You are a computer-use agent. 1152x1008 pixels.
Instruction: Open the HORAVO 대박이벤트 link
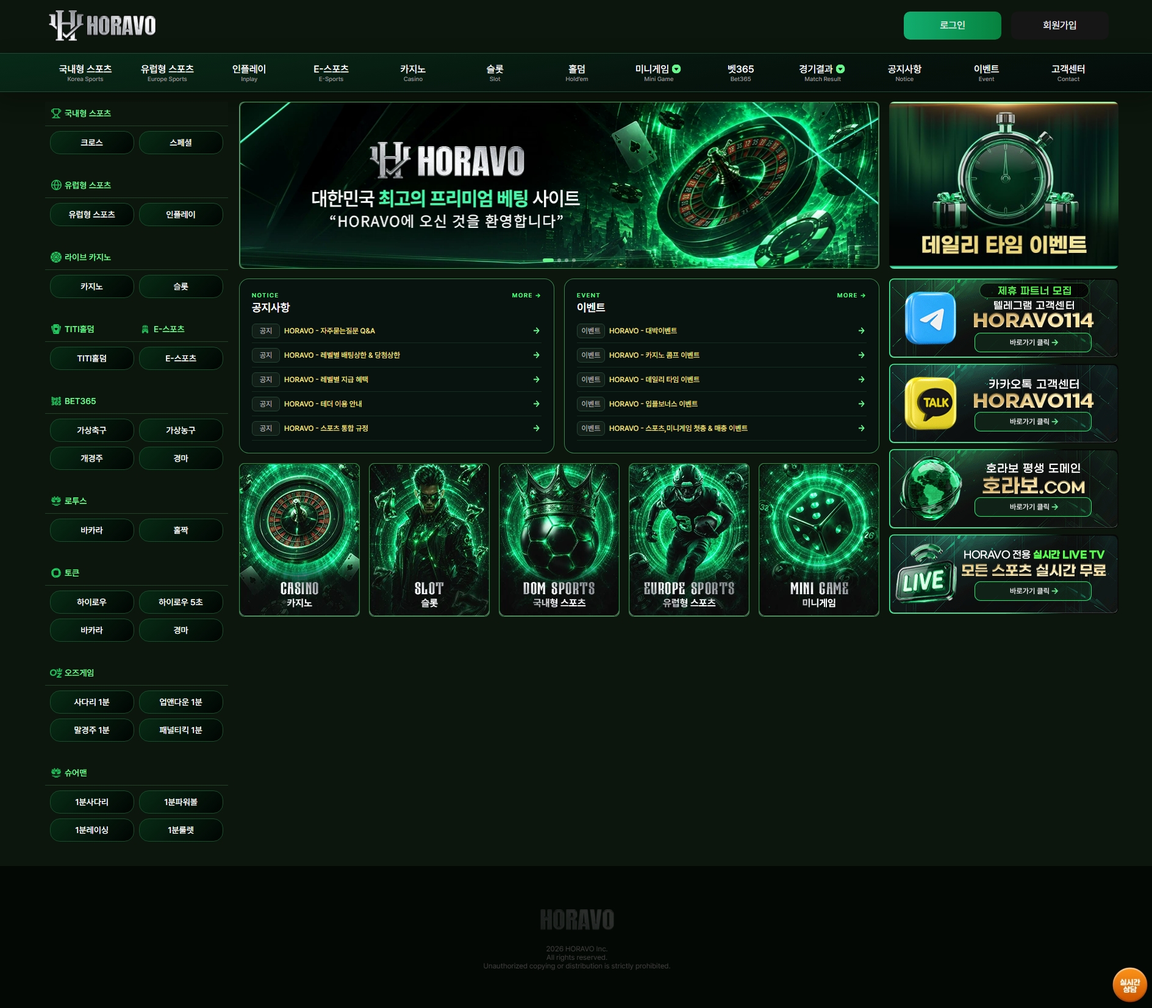coord(643,331)
